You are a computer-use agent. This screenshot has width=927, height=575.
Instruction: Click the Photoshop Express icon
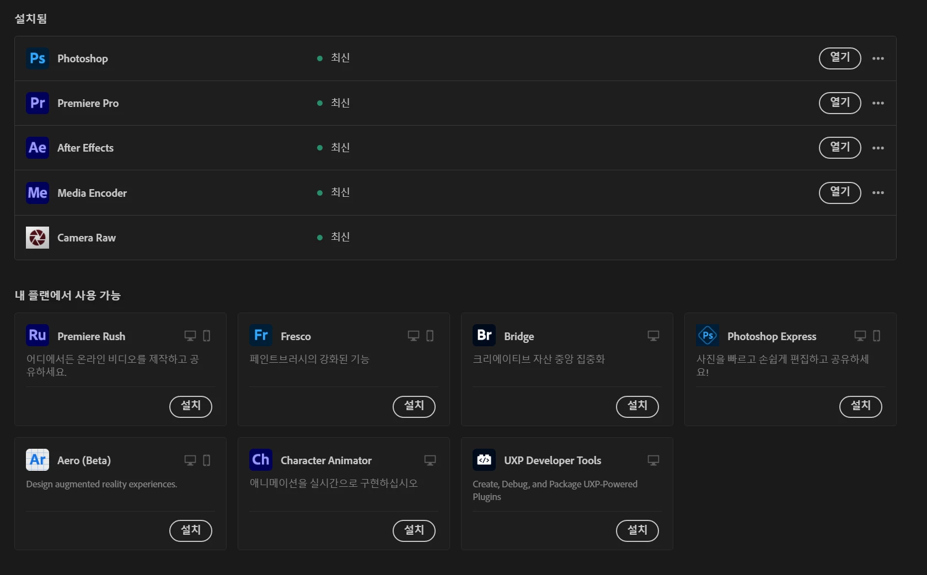click(x=708, y=335)
